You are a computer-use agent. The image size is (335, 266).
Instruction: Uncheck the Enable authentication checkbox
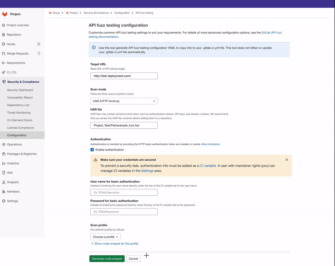(x=92, y=150)
